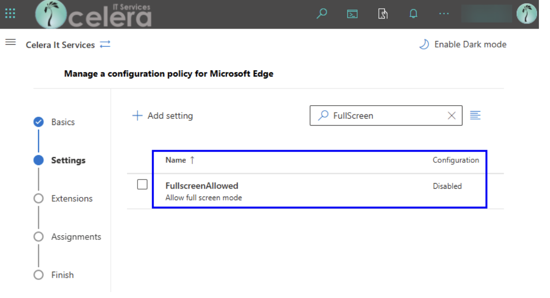Enable Dark mode

(x=463, y=45)
